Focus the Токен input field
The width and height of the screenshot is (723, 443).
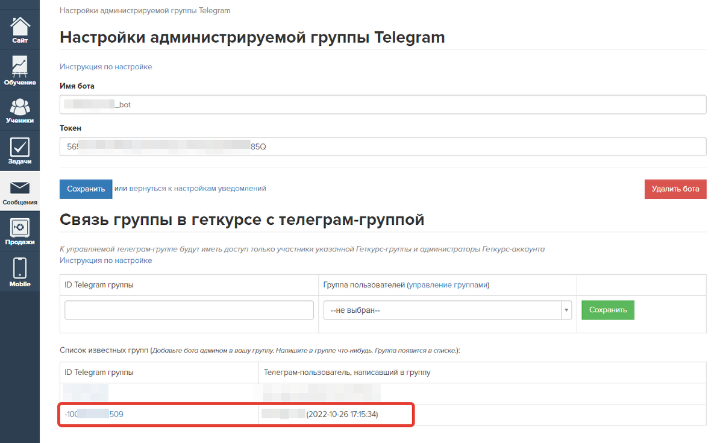383,146
